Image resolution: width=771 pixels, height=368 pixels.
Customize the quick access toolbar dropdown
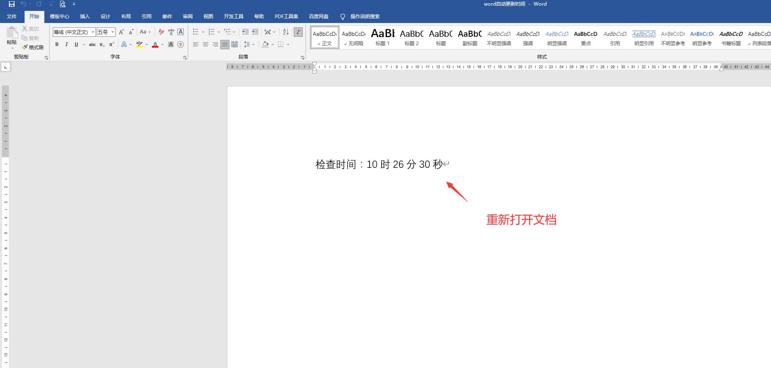[74, 4]
